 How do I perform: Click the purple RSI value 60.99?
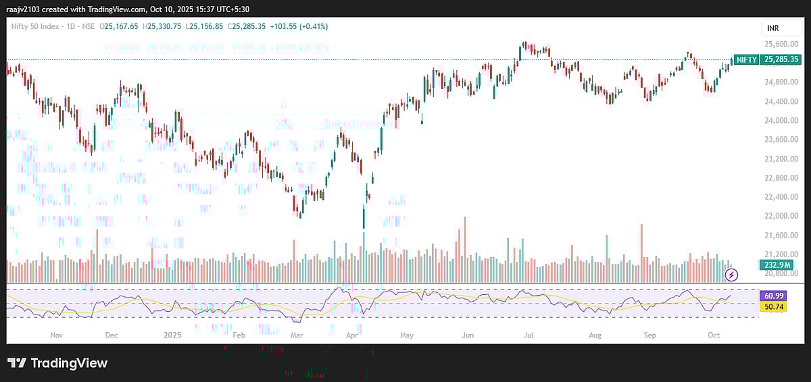click(x=773, y=296)
